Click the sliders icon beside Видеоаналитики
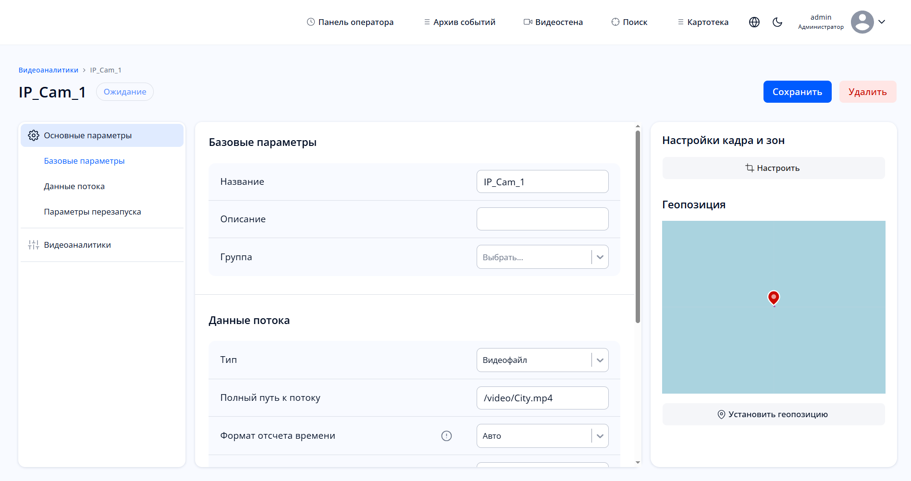911x481 pixels. (x=34, y=245)
